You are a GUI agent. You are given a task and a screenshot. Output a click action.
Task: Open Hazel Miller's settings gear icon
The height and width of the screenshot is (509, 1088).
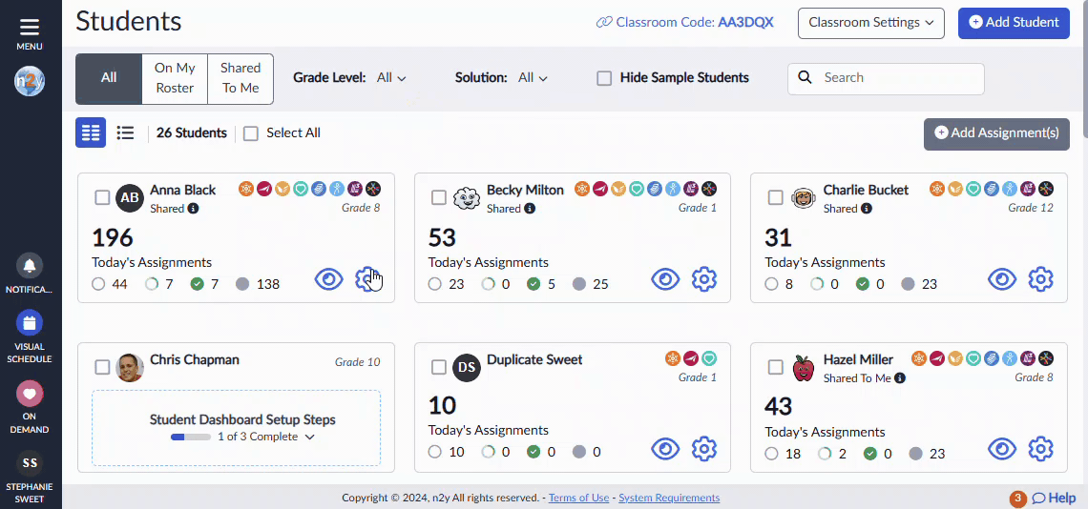[1041, 449]
